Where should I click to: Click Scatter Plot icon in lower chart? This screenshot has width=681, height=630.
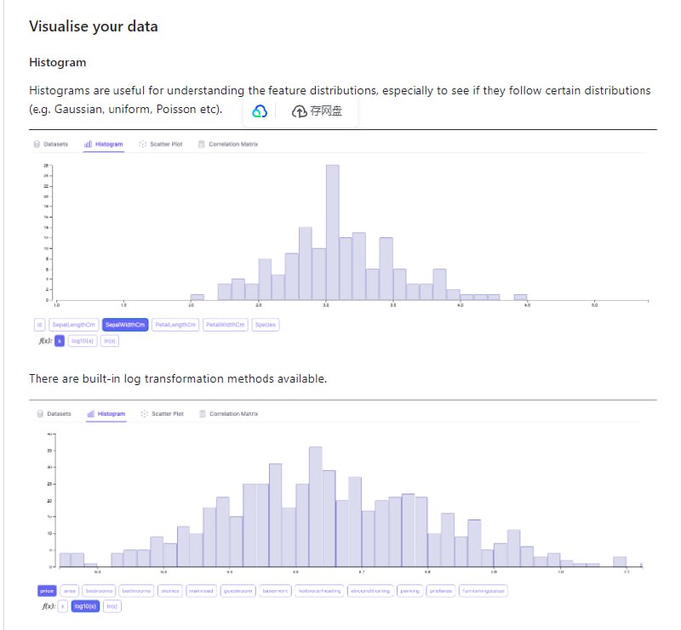point(144,414)
